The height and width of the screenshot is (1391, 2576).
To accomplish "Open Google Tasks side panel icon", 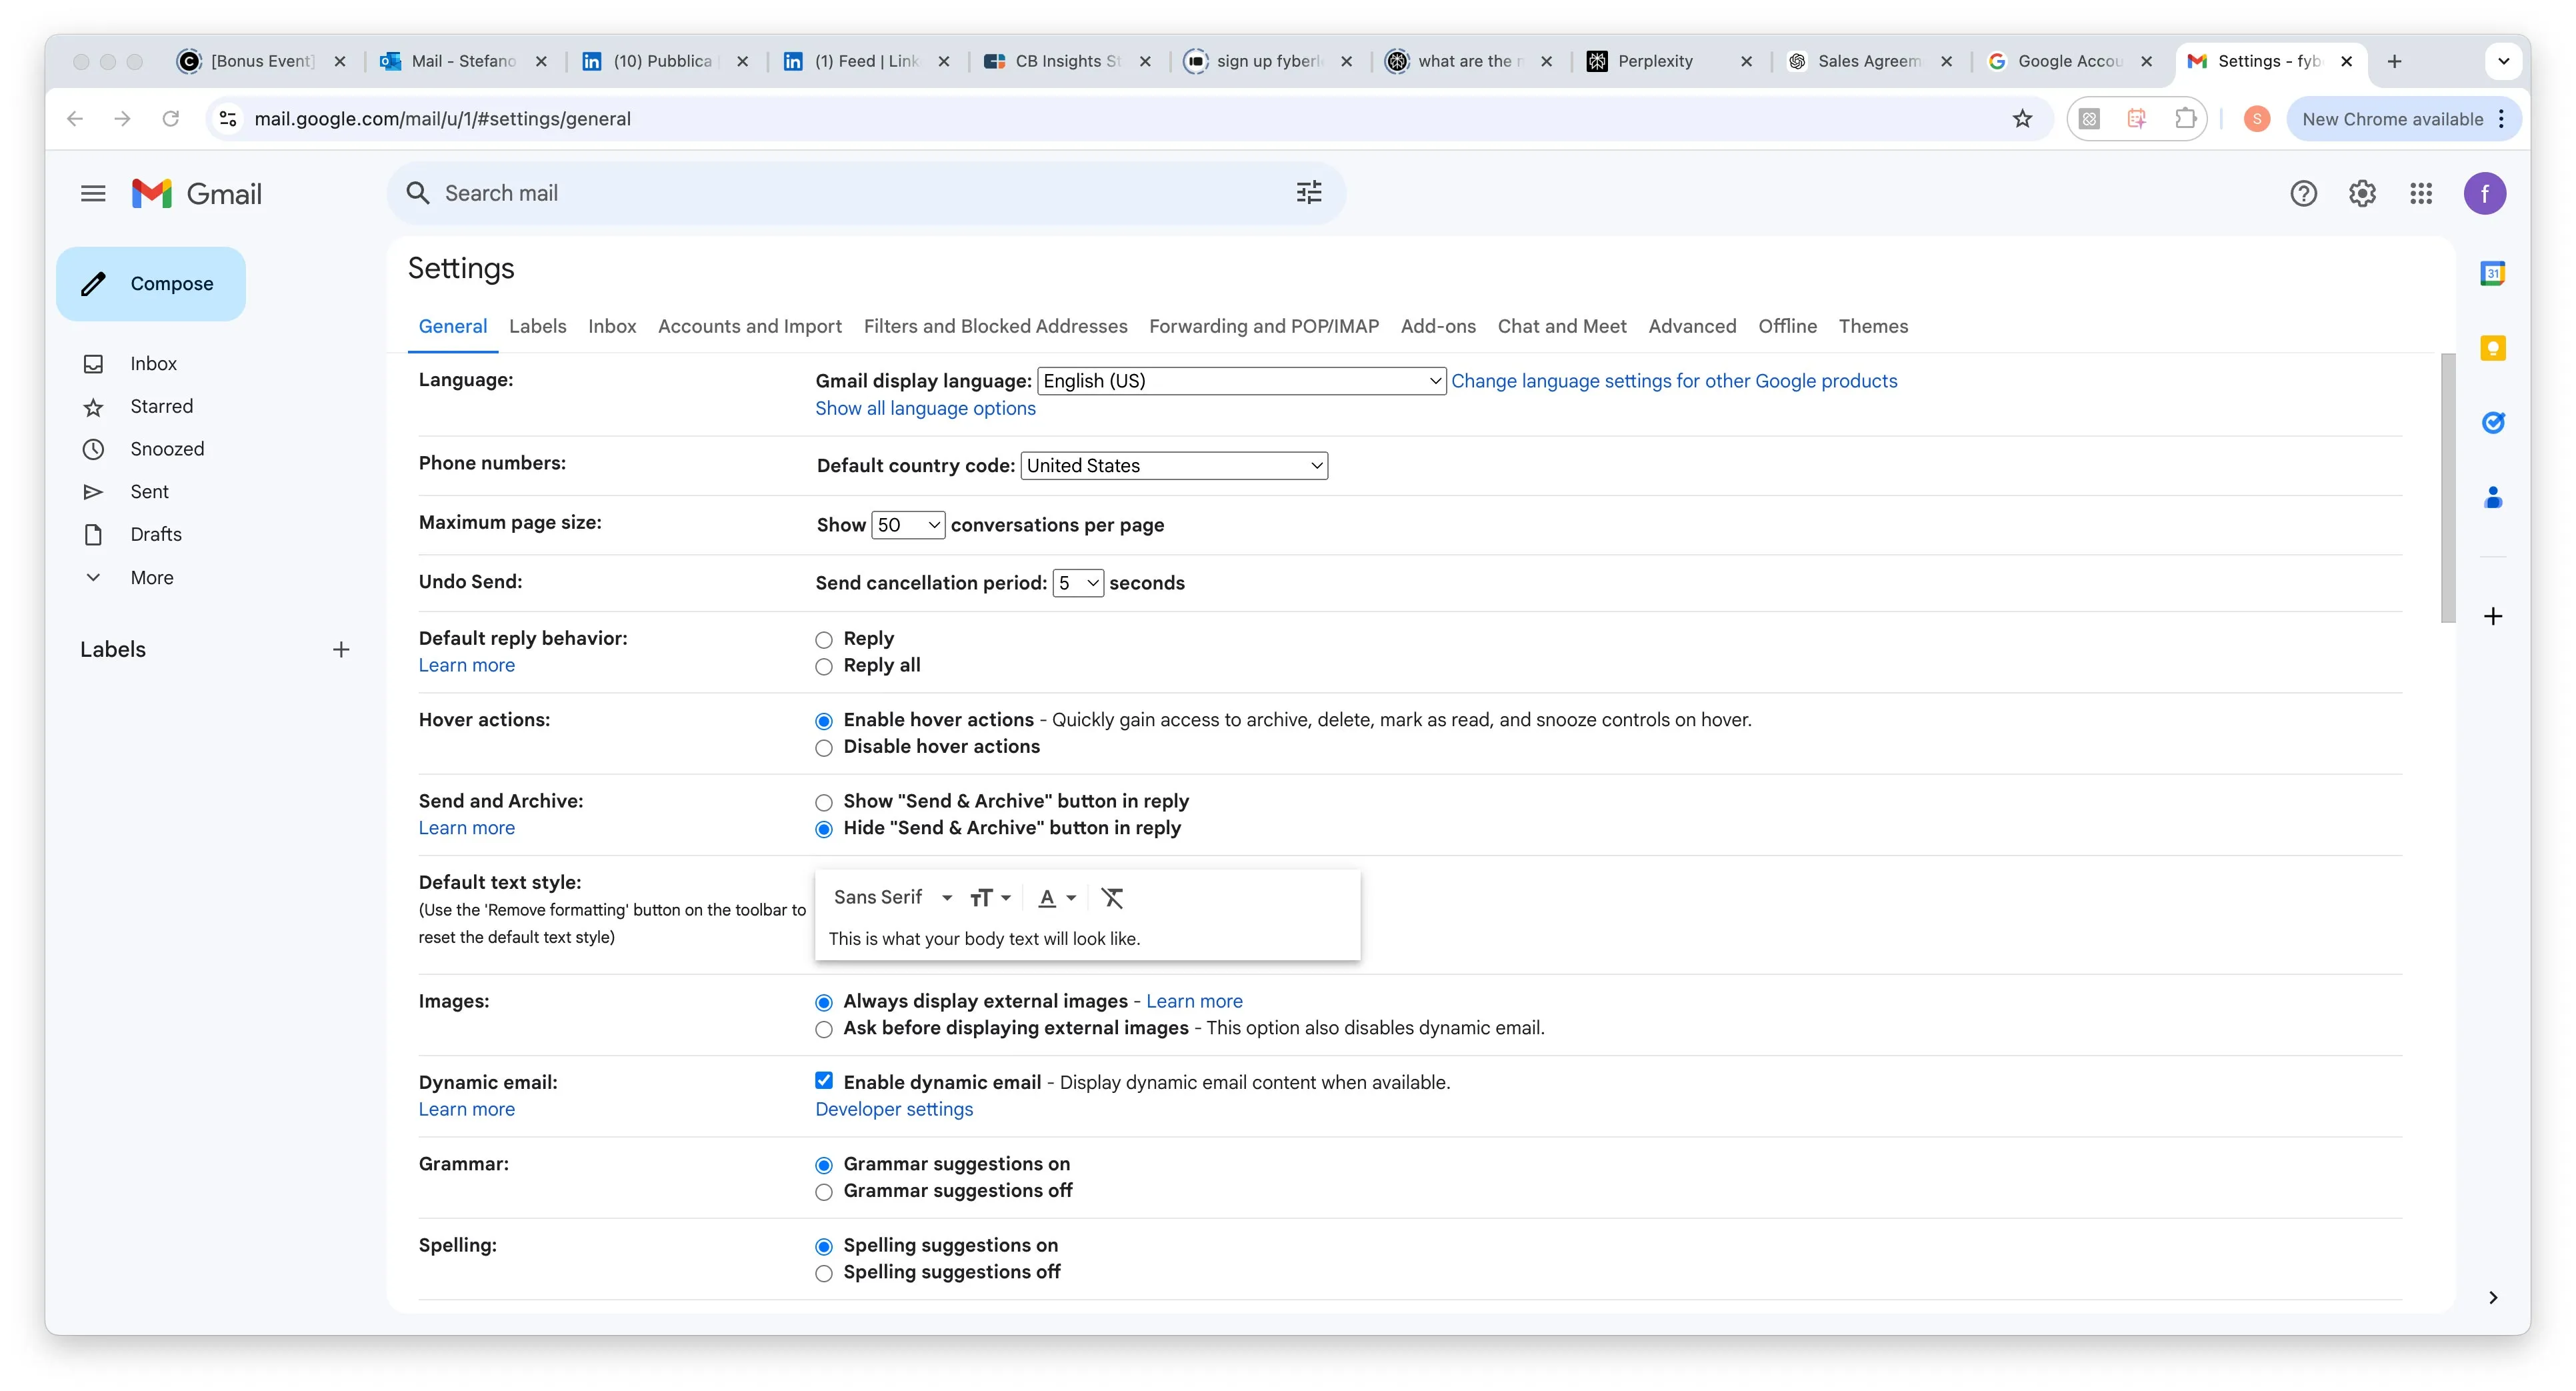I will point(2492,422).
